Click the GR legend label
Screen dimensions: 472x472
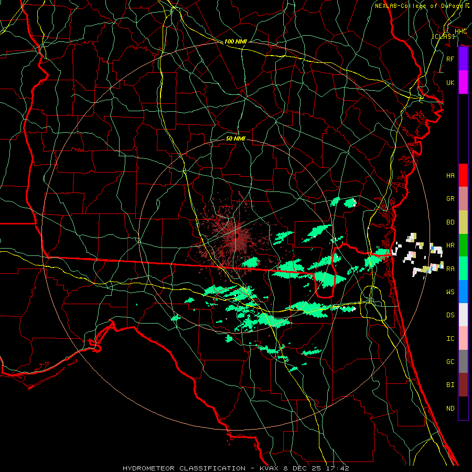[x=450, y=199]
